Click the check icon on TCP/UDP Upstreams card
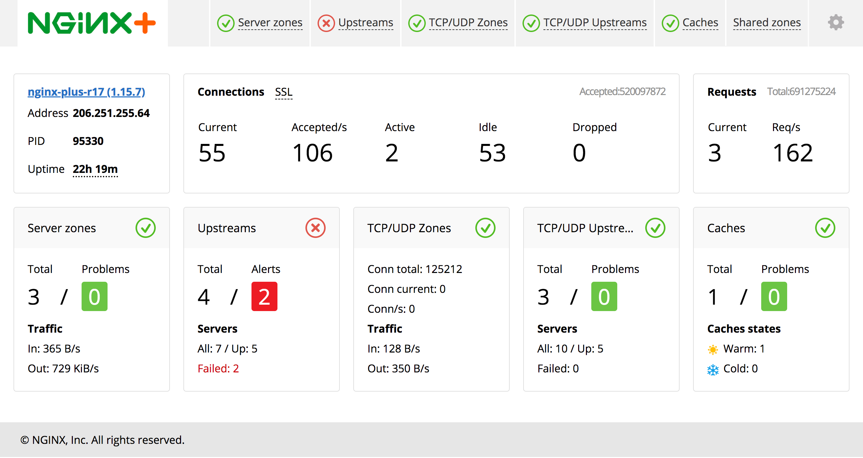Image resolution: width=863 pixels, height=458 pixels. (x=655, y=228)
